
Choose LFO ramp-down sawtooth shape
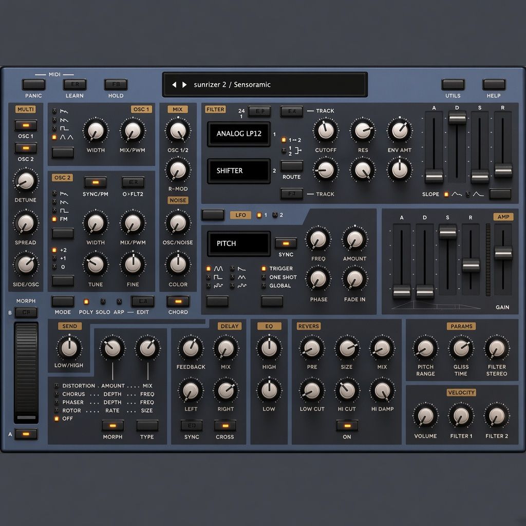[x=232, y=269]
